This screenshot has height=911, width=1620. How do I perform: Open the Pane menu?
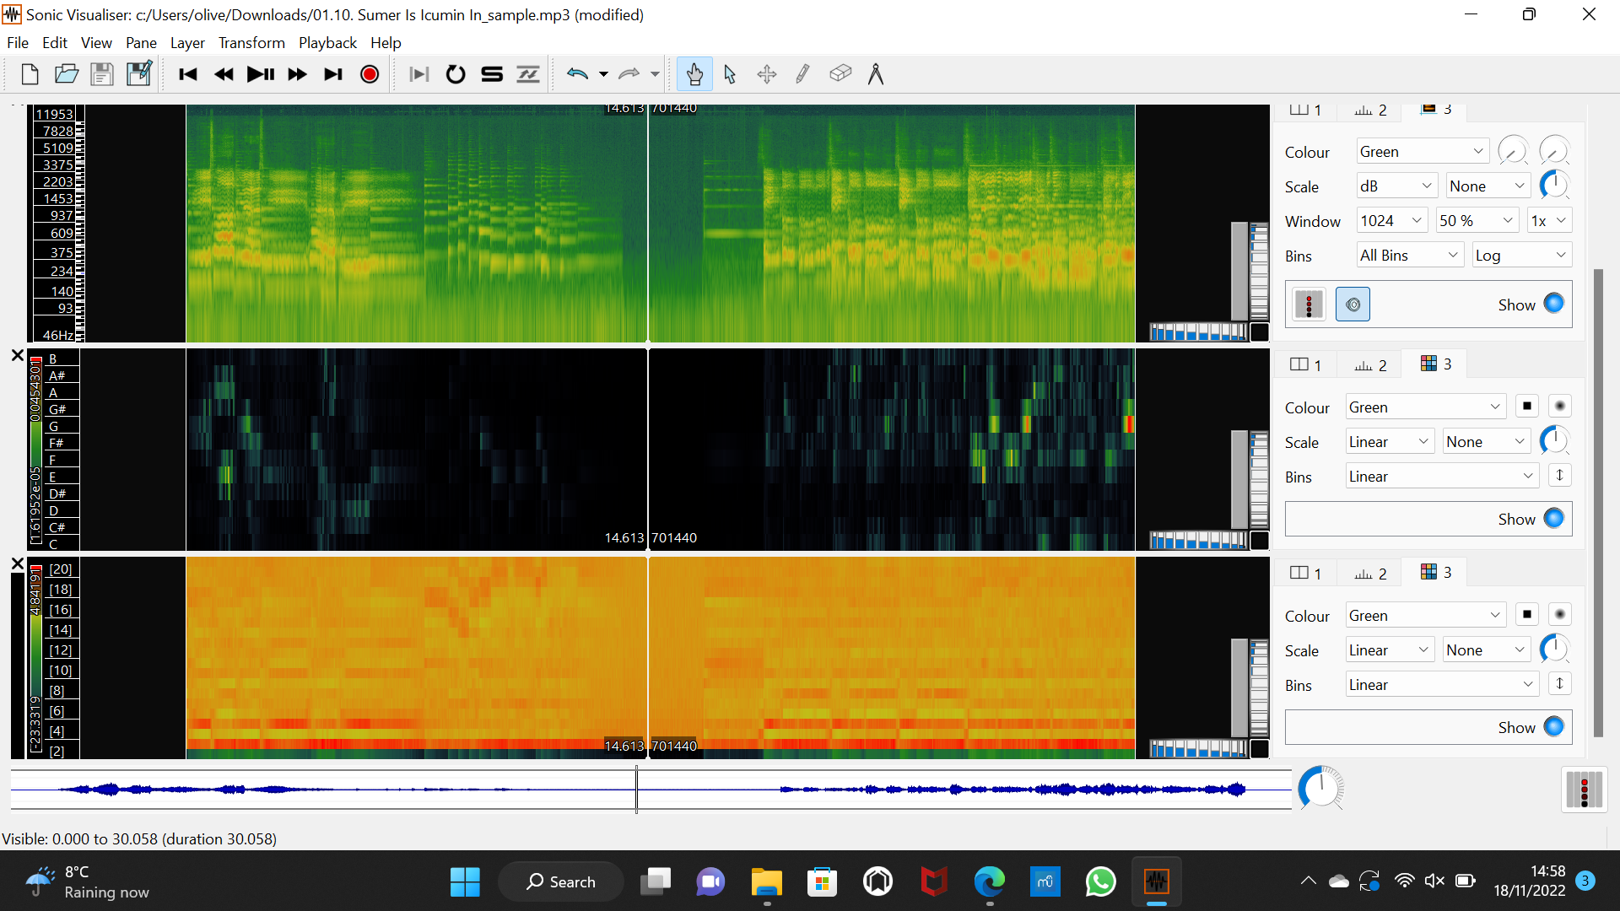click(141, 43)
